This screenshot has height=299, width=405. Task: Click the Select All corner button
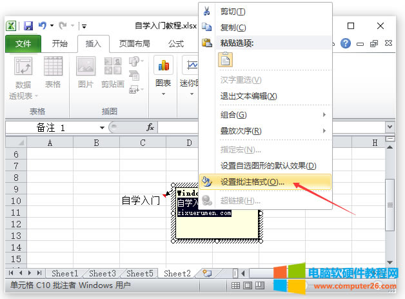point(16,143)
